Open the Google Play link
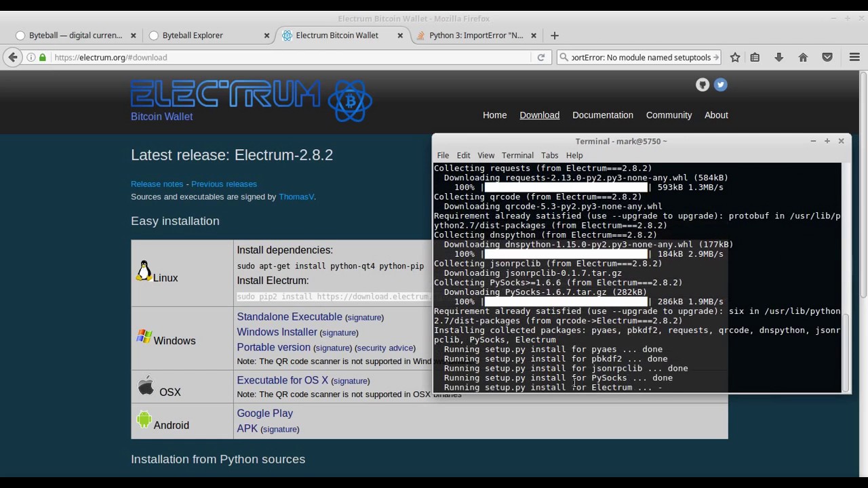Viewport: 868px width, 488px height. [264, 413]
